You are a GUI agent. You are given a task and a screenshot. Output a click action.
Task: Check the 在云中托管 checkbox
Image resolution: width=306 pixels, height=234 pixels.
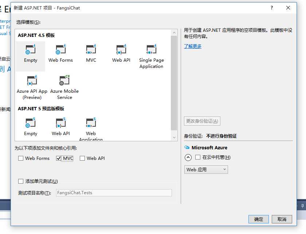point(198,157)
